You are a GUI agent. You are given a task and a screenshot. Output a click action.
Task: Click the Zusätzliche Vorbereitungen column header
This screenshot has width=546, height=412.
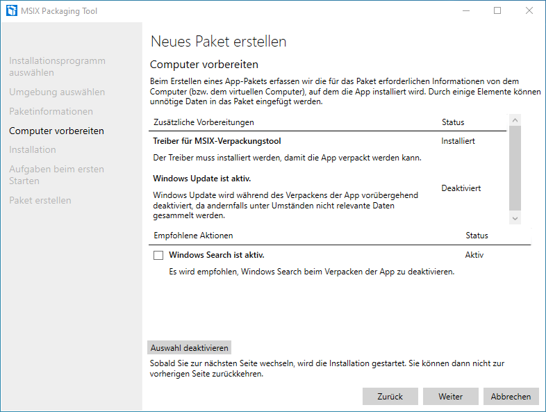[204, 122]
